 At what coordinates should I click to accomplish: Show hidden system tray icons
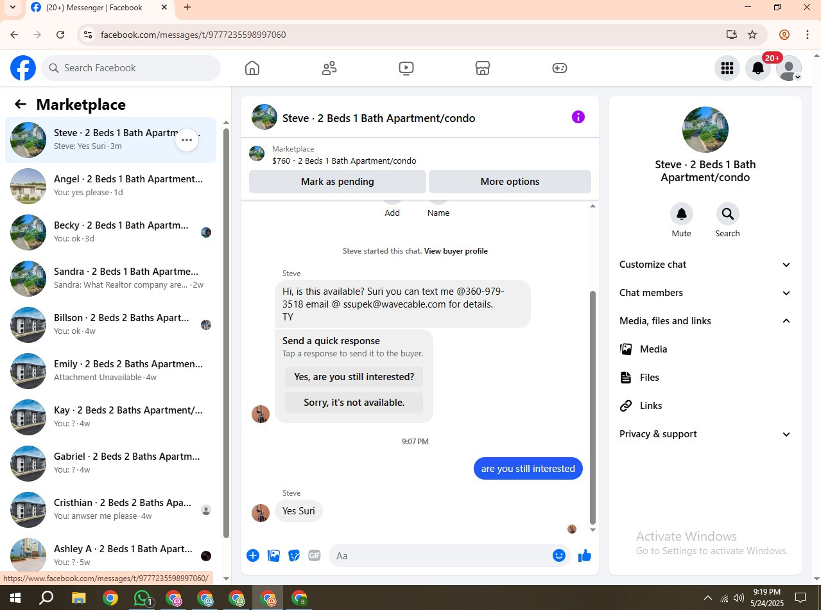[x=708, y=598]
